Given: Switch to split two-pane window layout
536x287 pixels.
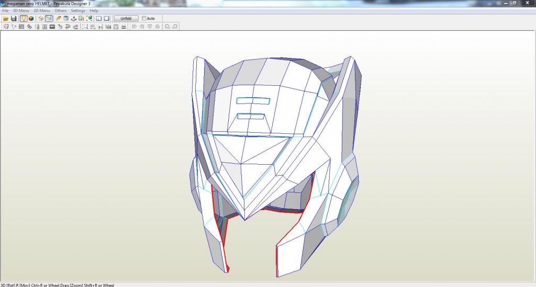Looking at the screenshot, I should [99, 18].
